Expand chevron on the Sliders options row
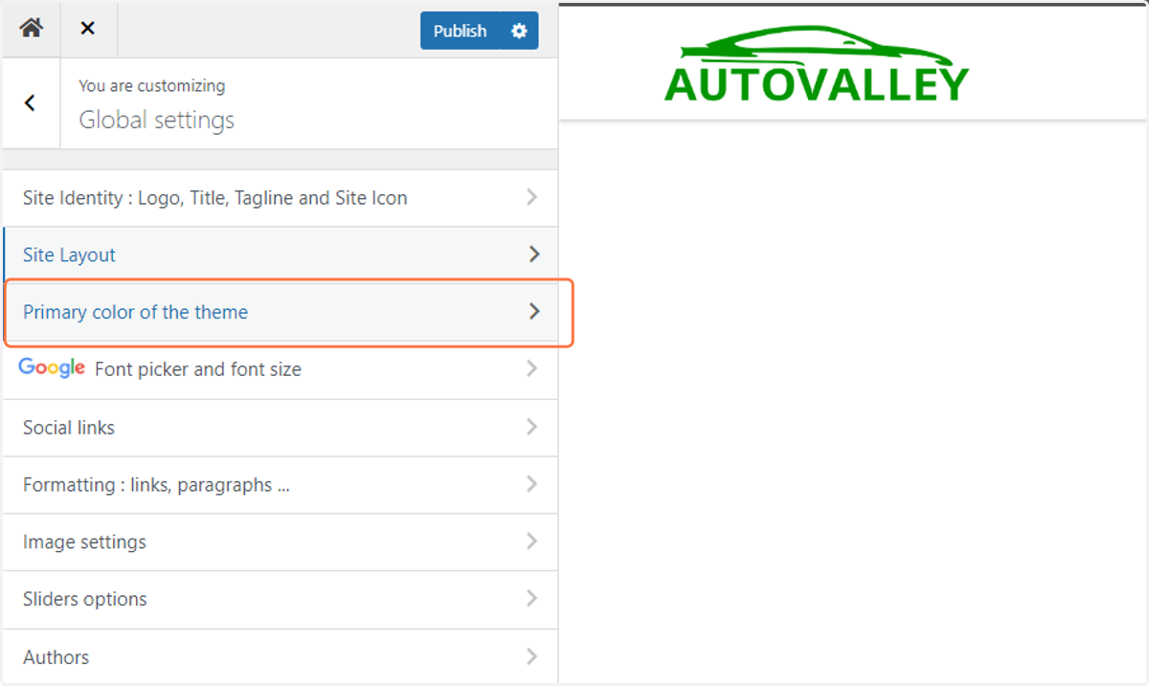Viewport: 1149px width, 686px height. (532, 599)
